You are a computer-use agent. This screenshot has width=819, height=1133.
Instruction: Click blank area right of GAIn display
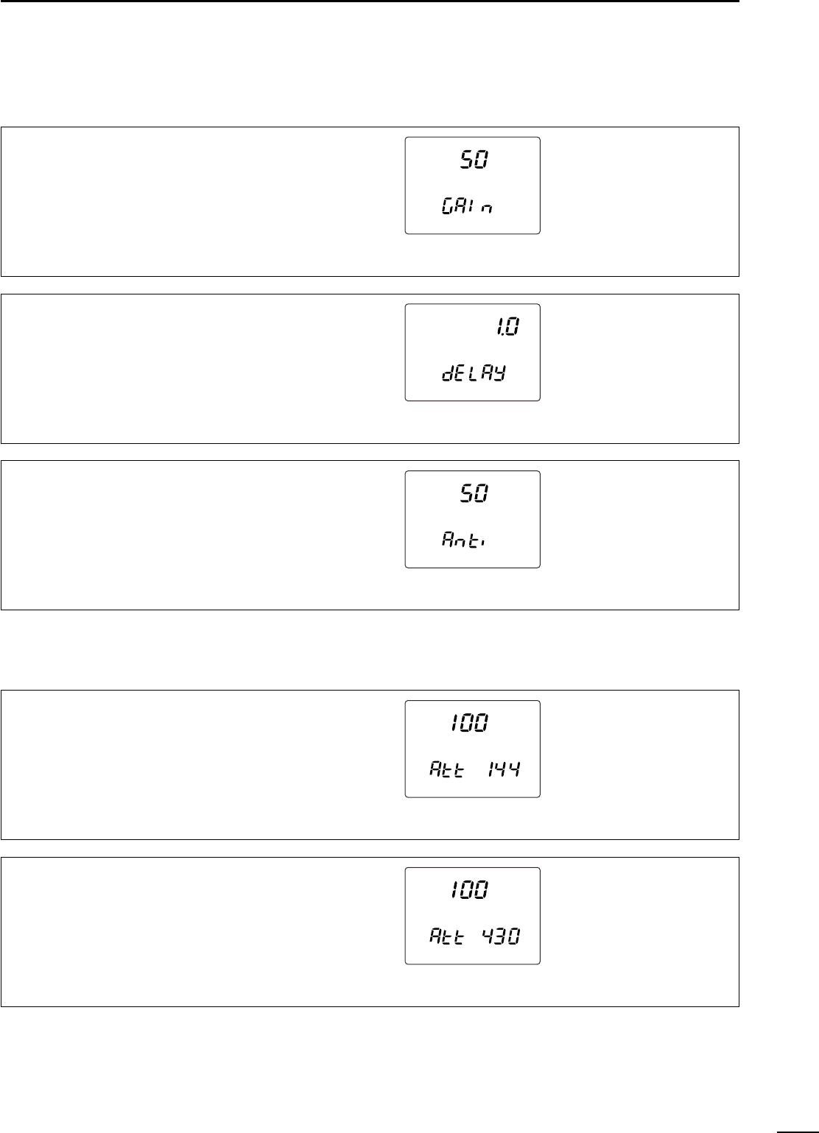tap(639, 202)
